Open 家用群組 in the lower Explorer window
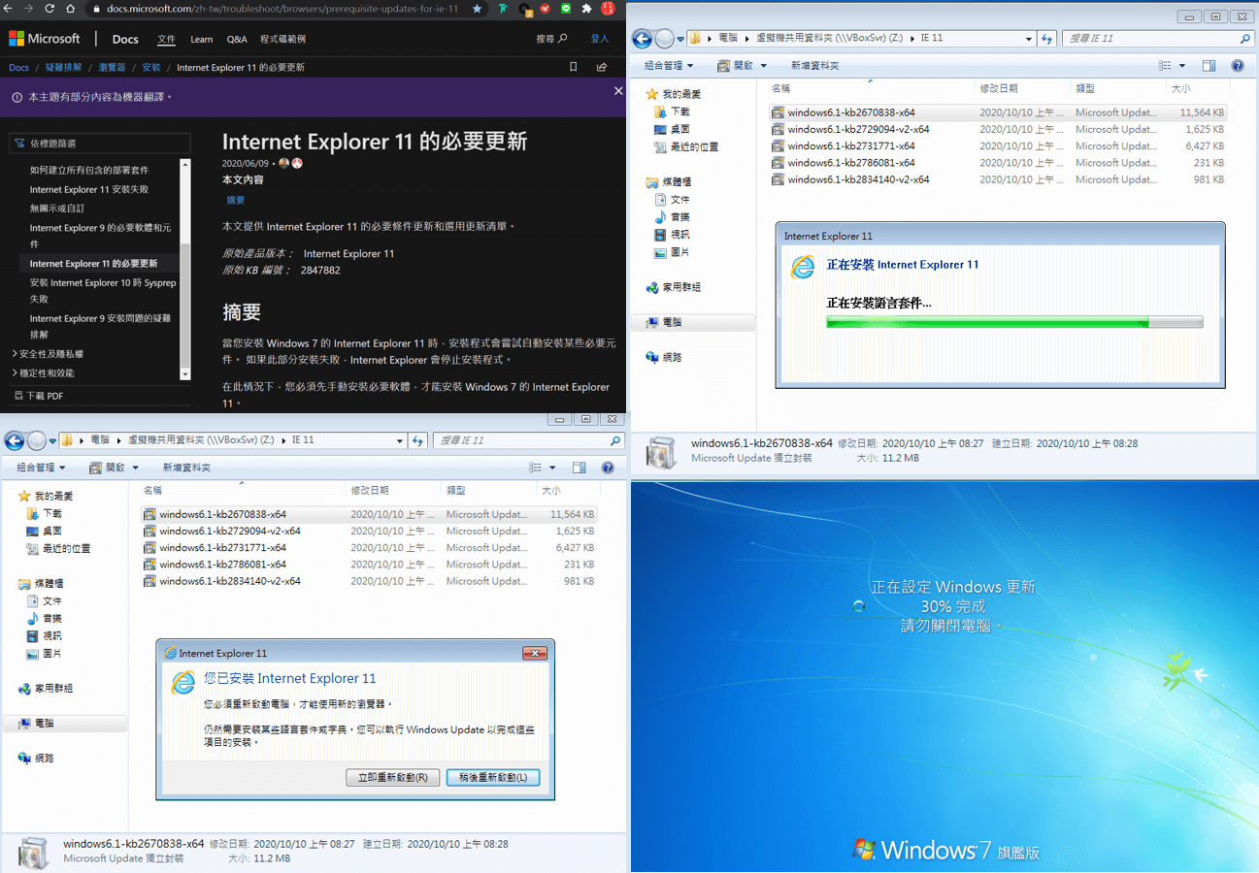 46,688
